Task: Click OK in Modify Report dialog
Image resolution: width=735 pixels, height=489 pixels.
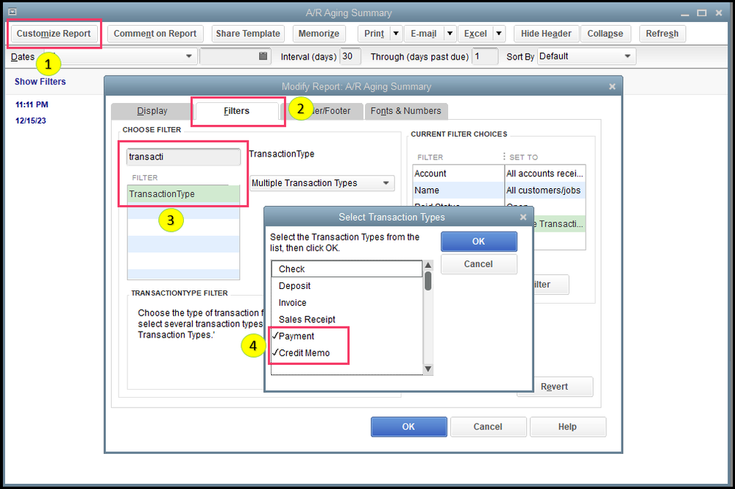Action: [x=408, y=426]
